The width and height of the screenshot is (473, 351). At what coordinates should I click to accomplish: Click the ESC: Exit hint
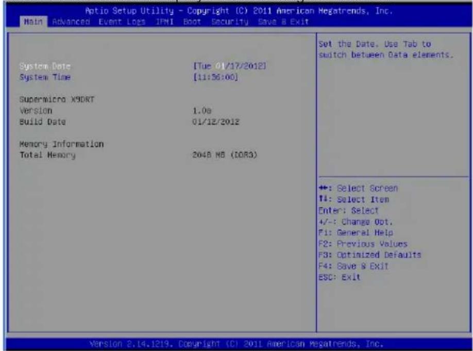click(340, 277)
